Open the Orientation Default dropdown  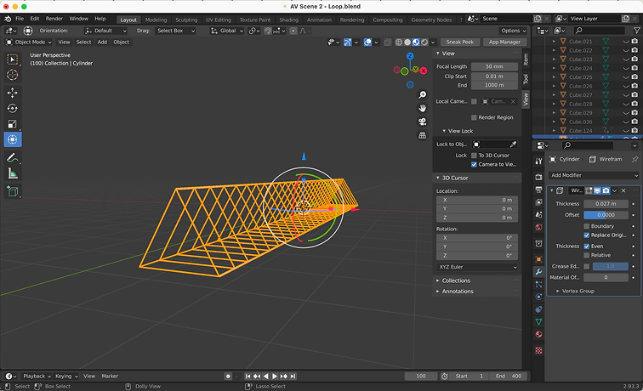point(105,31)
